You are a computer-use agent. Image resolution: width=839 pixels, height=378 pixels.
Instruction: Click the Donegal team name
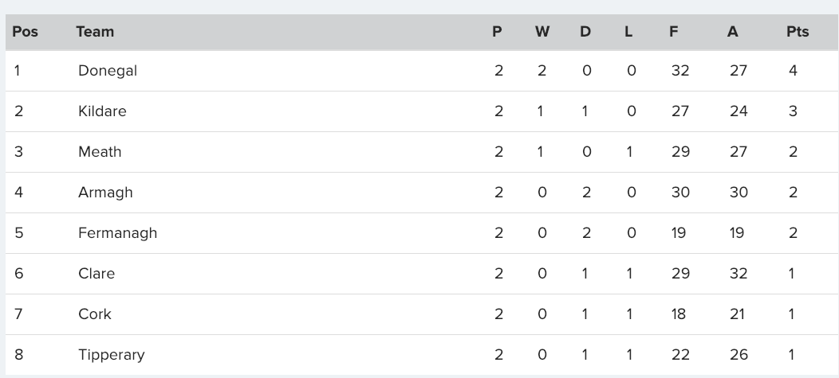point(108,71)
